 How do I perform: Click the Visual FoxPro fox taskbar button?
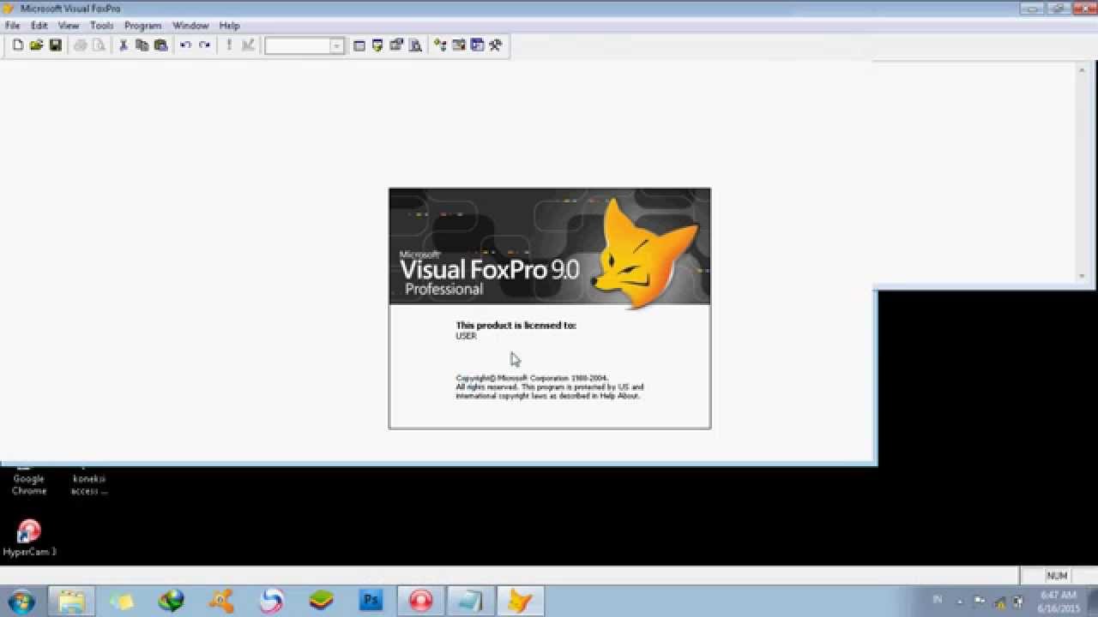pos(520,602)
